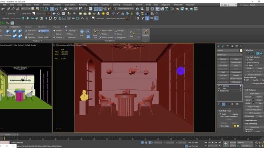
Task: Click the Insert Vertex button
Action: [255, 94]
